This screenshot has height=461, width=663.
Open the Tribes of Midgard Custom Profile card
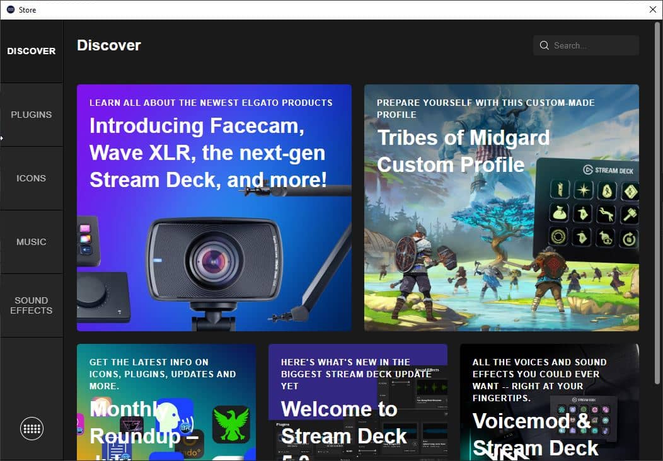click(502, 207)
